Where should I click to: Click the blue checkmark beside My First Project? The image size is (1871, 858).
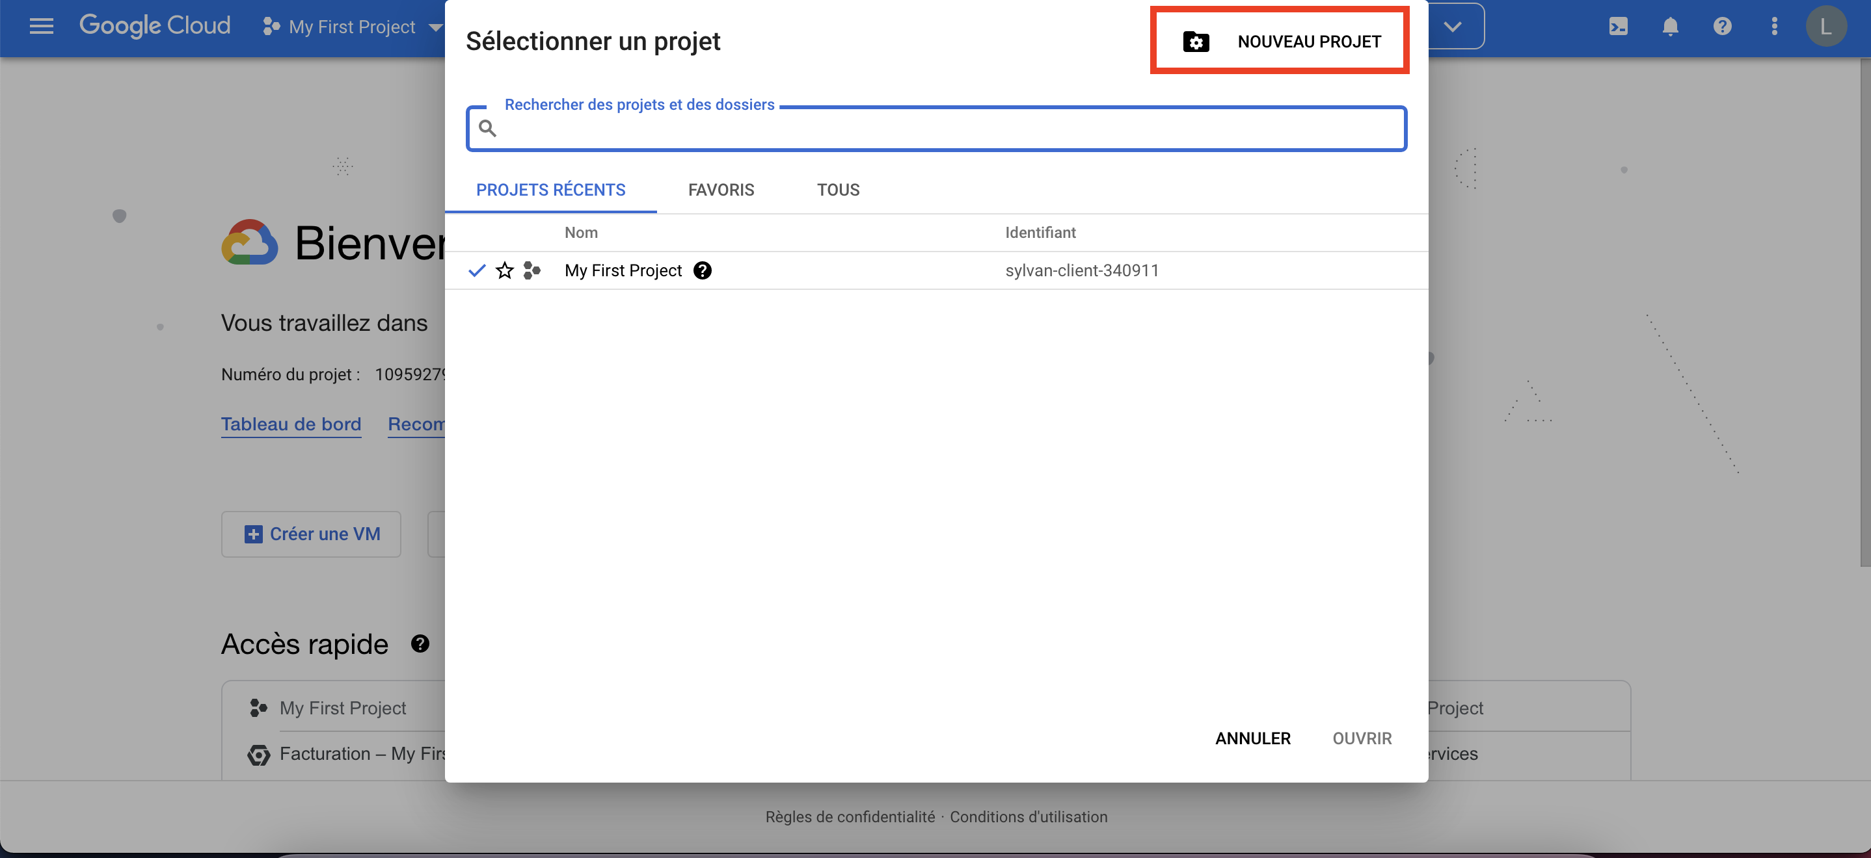(x=476, y=271)
